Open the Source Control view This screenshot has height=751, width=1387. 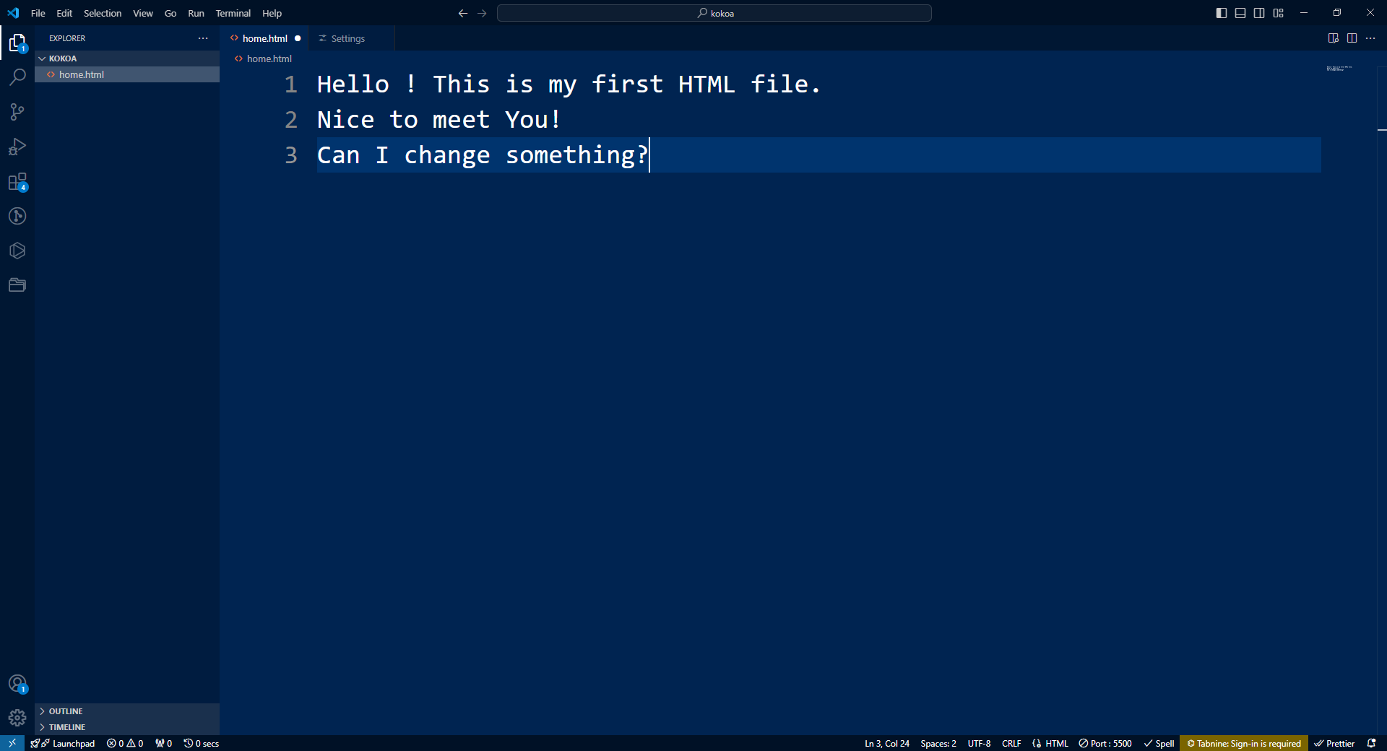(x=17, y=112)
